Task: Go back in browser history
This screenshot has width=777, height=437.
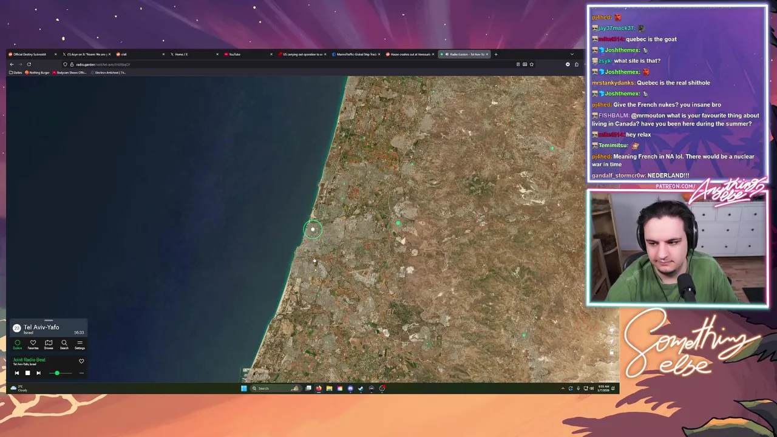Action: 12,64
